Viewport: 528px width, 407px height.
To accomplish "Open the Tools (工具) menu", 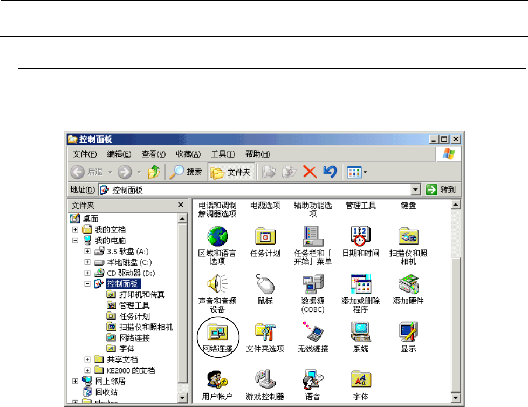I will tap(223, 154).
